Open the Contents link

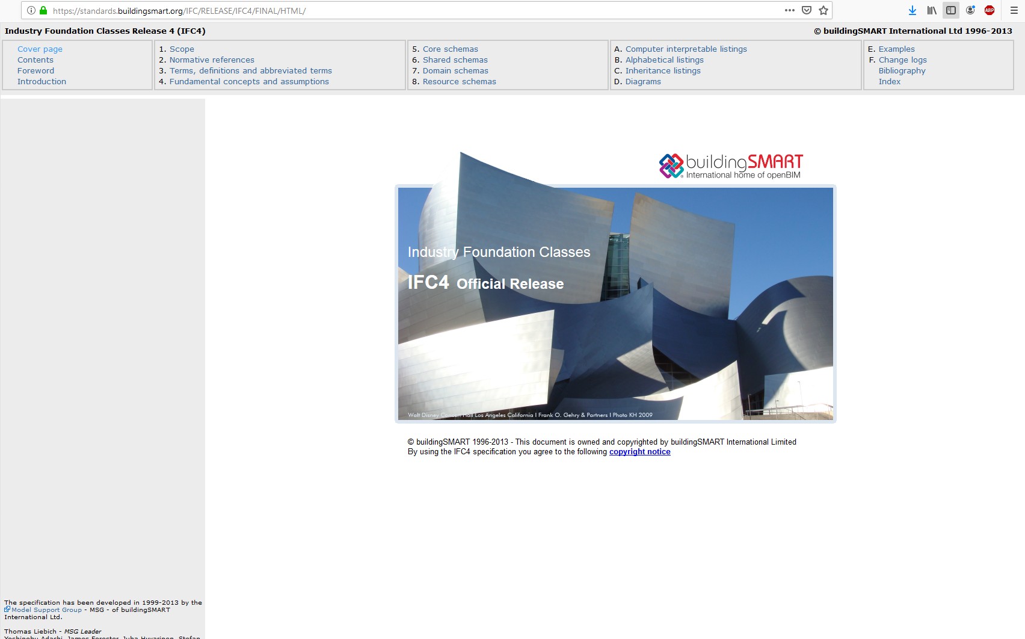coord(35,60)
